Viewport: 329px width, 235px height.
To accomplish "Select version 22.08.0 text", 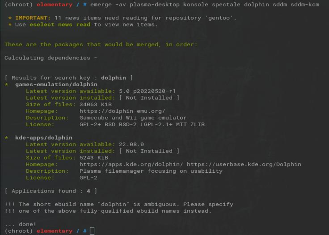I will click(131, 144).
